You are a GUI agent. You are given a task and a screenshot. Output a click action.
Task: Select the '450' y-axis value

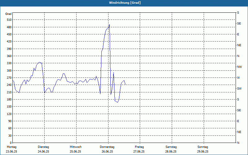[x=9, y=34]
